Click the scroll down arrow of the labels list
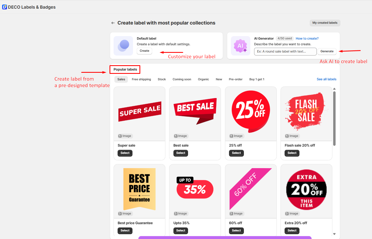This screenshot has width=372, height=239. [335, 234]
